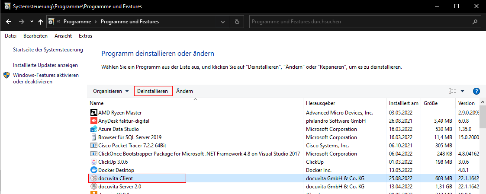Open the recent locations dropdown arrow
Screen dimensions: 486x194
[32, 22]
